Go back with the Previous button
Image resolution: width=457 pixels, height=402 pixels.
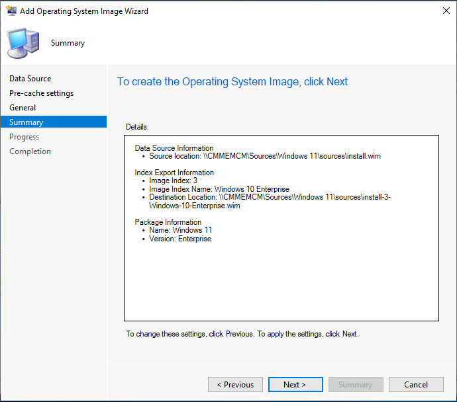(x=235, y=385)
